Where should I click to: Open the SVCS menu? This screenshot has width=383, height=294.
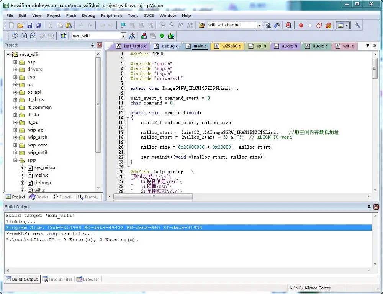tap(149, 15)
